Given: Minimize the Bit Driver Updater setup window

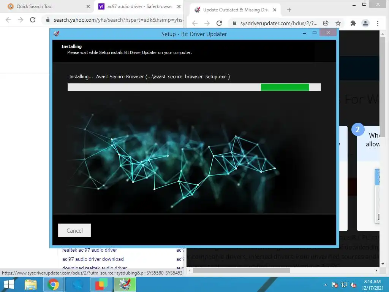Looking at the screenshot, I should point(304,33).
